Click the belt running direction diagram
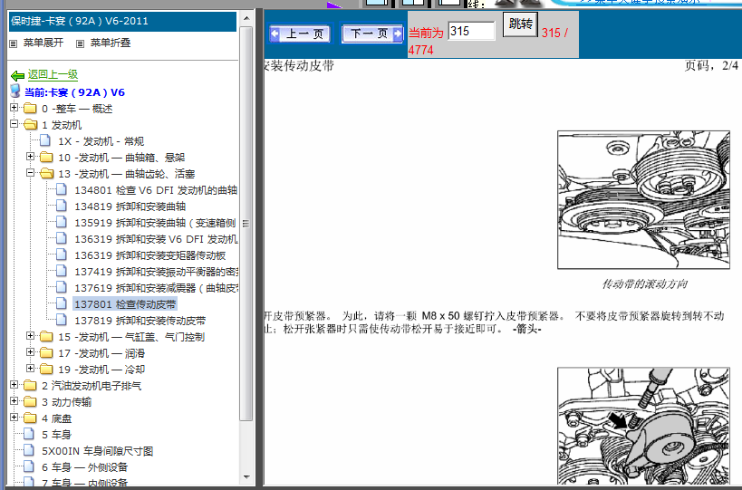 coord(643,200)
